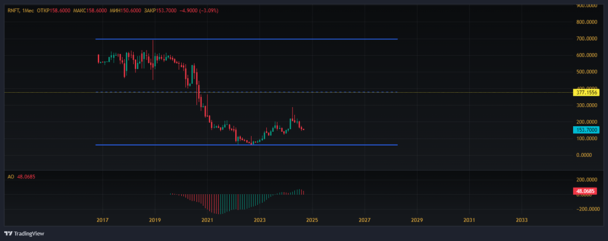Click the 800.0000 price axis label
This screenshot has width=608, height=241.
coord(586,22)
